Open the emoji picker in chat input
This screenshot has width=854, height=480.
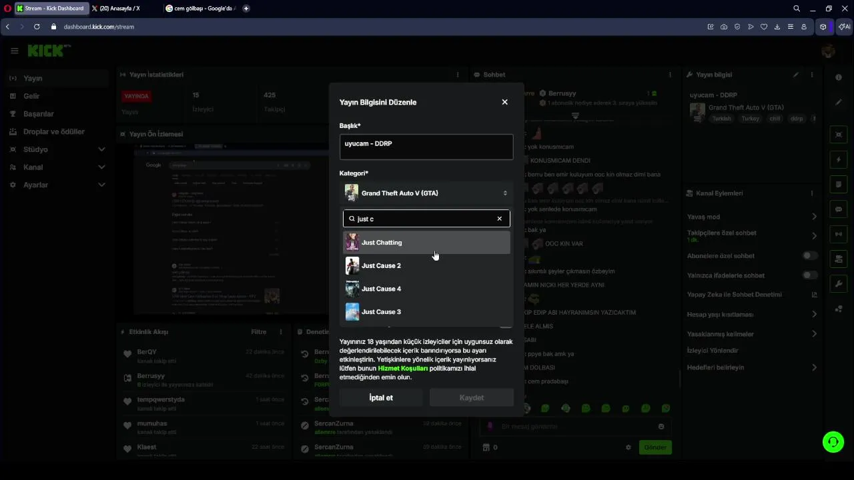[661, 427]
